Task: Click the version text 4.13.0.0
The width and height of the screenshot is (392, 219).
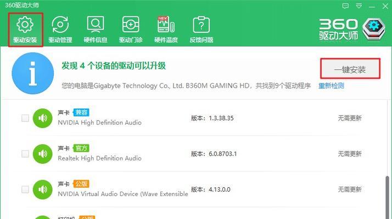Action: pos(220,189)
